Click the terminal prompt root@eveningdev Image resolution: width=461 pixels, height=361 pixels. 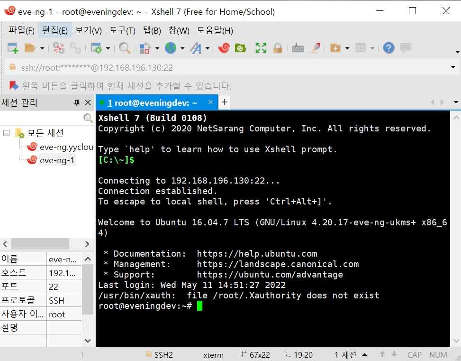[x=145, y=305]
